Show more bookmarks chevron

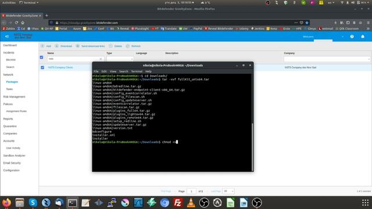coord(368,28)
